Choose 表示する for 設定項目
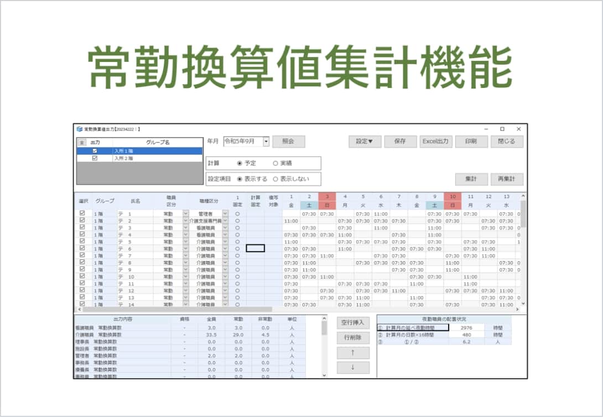Screen dimensions: 603x417 [240, 179]
